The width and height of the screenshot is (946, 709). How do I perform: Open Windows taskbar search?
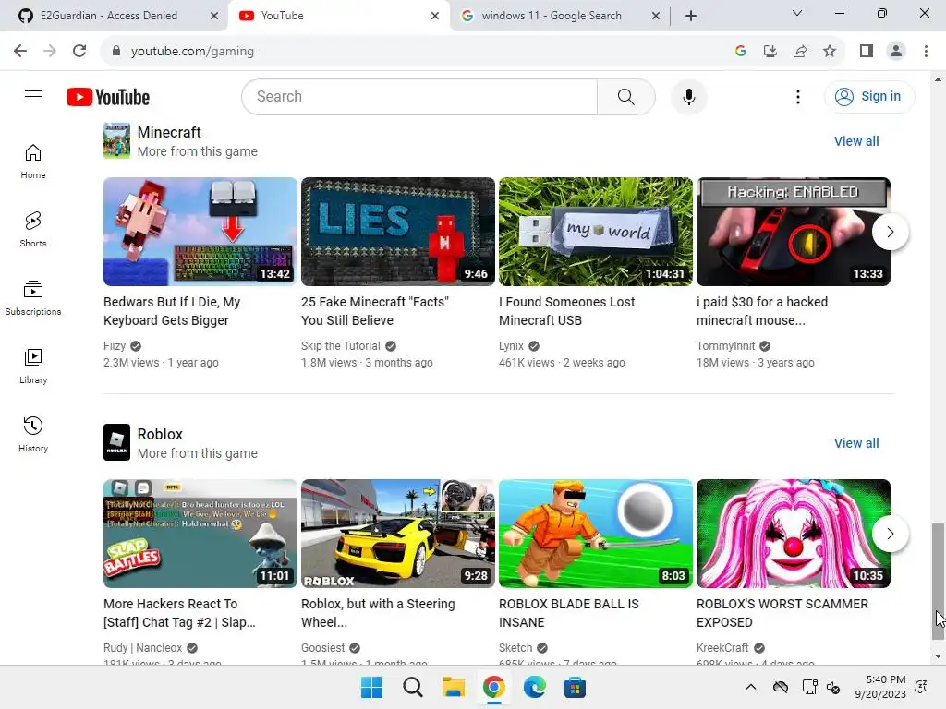(x=413, y=687)
